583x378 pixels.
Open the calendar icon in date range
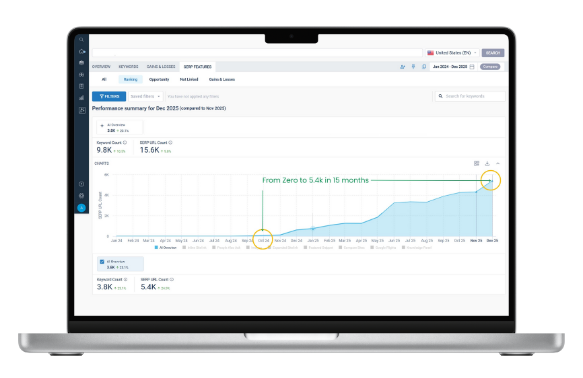click(472, 67)
